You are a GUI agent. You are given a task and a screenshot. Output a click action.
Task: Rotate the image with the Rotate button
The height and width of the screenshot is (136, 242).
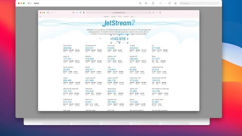click(169, 3)
